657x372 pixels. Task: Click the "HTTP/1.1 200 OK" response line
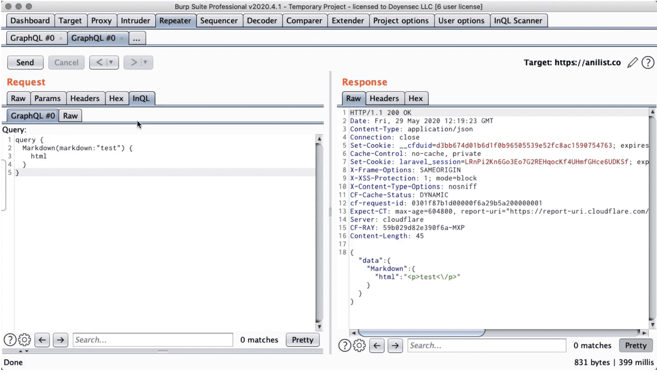coord(381,113)
